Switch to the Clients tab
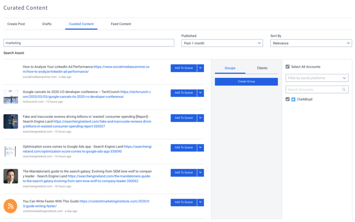Image resolution: width=355 pixels, height=222 pixels. pyautogui.click(x=262, y=68)
